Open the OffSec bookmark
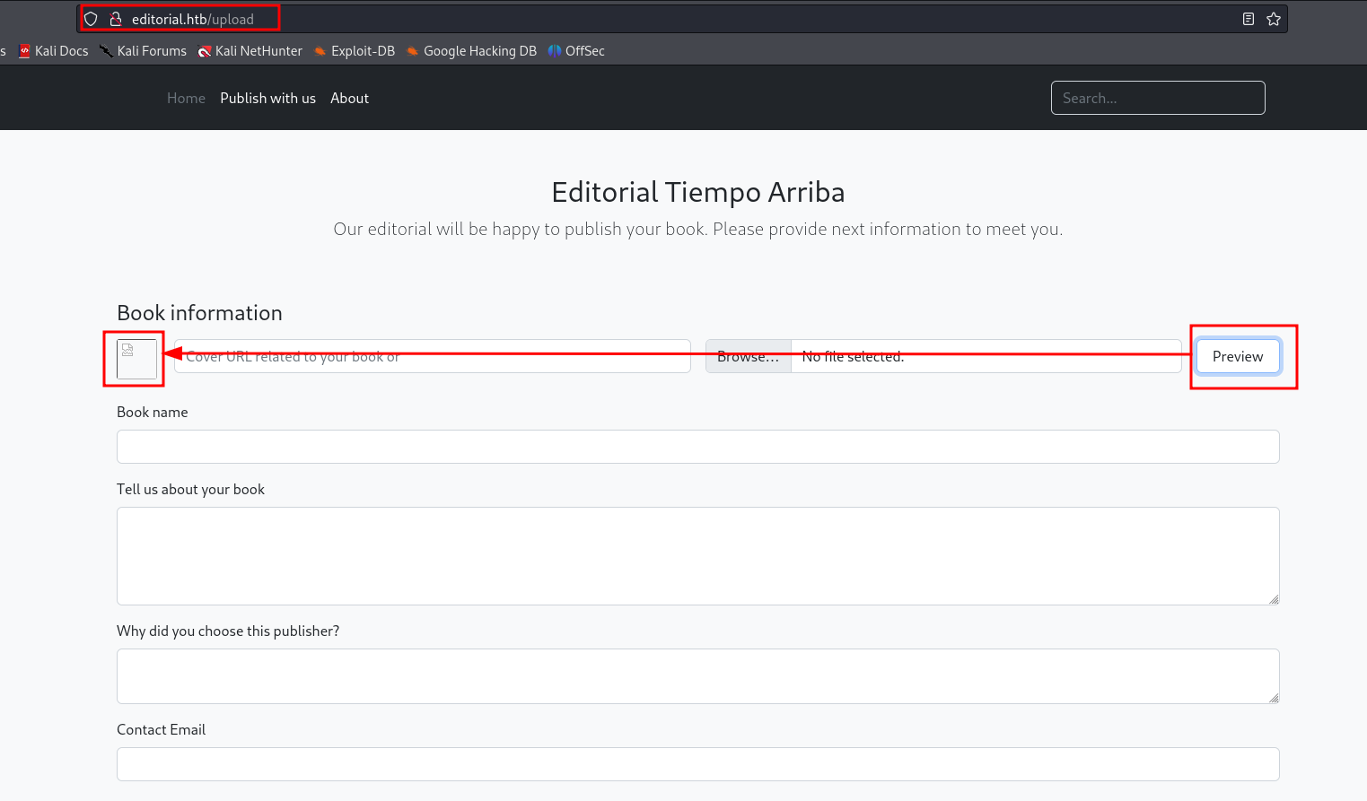Image resolution: width=1367 pixels, height=801 pixels. (x=576, y=51)
